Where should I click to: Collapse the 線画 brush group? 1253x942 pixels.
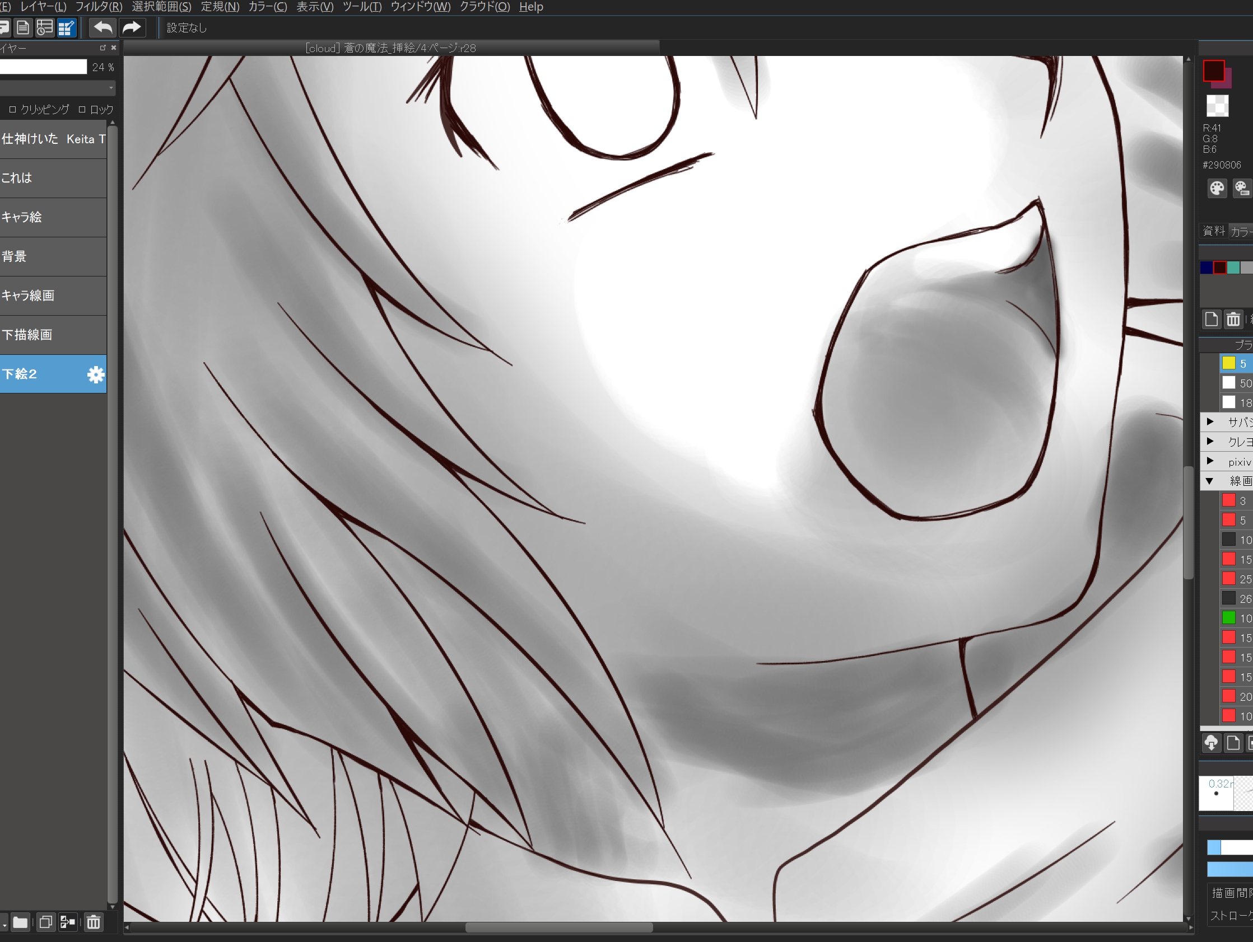[x=1209, y=481]
